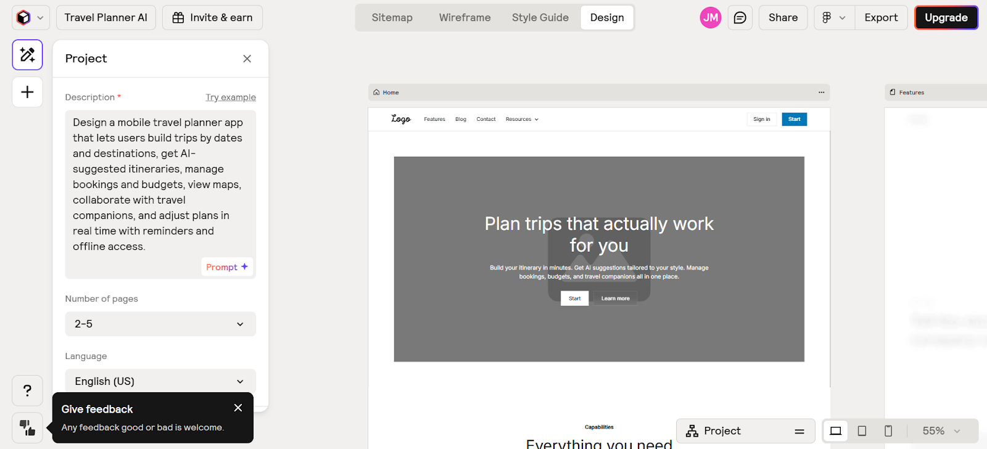Click the thumbs feedback icon

(27, 427)
